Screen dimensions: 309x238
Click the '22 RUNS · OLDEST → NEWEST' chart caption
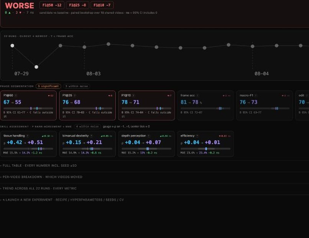(x=38, y=36)
